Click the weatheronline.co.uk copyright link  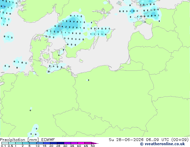(162, 144)
